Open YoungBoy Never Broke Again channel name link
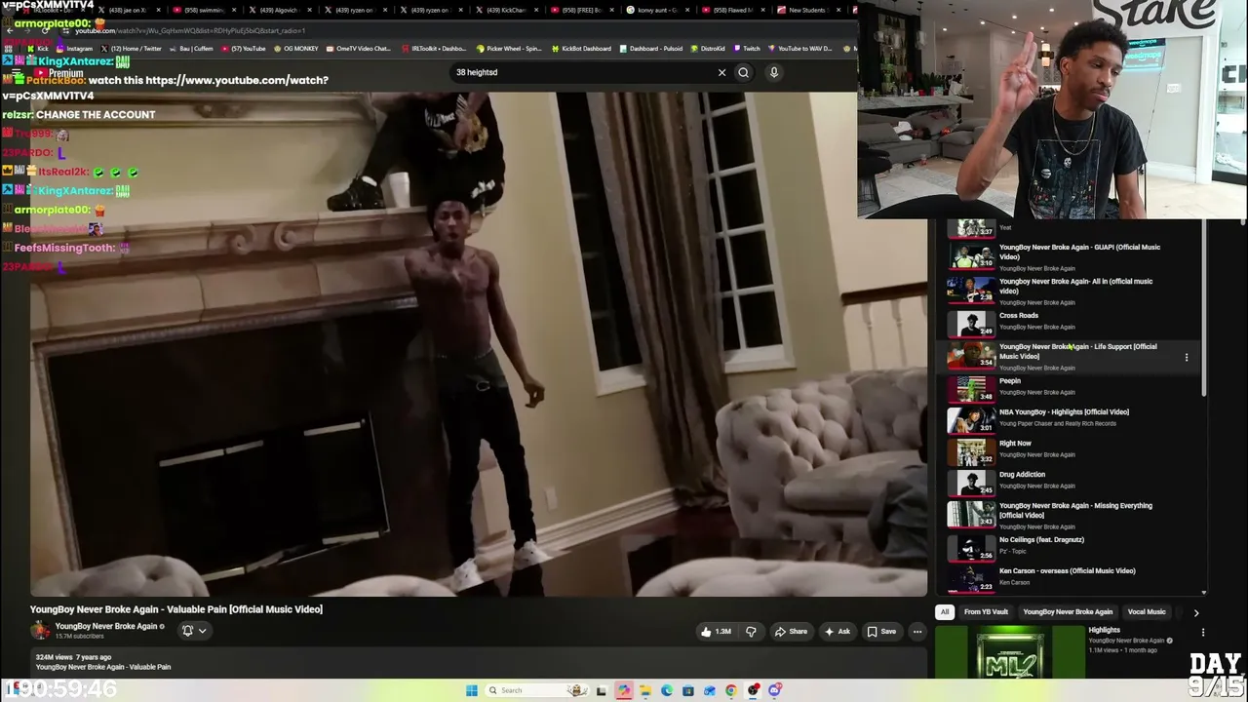Screen dimensions: 1248x702 [106, 626]
